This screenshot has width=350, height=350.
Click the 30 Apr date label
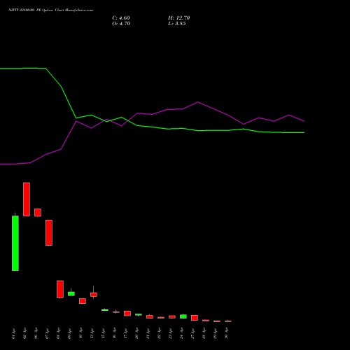(x=226, y=333)
